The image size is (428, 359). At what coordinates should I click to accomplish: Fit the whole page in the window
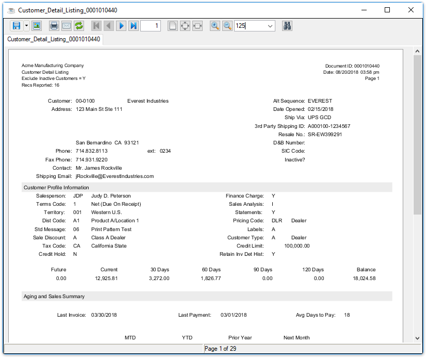coord(185,26)
